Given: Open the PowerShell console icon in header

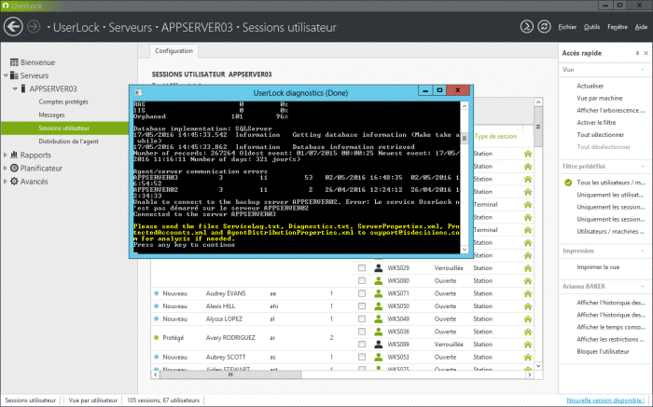Looking at the screenshot, I should 527,27.
